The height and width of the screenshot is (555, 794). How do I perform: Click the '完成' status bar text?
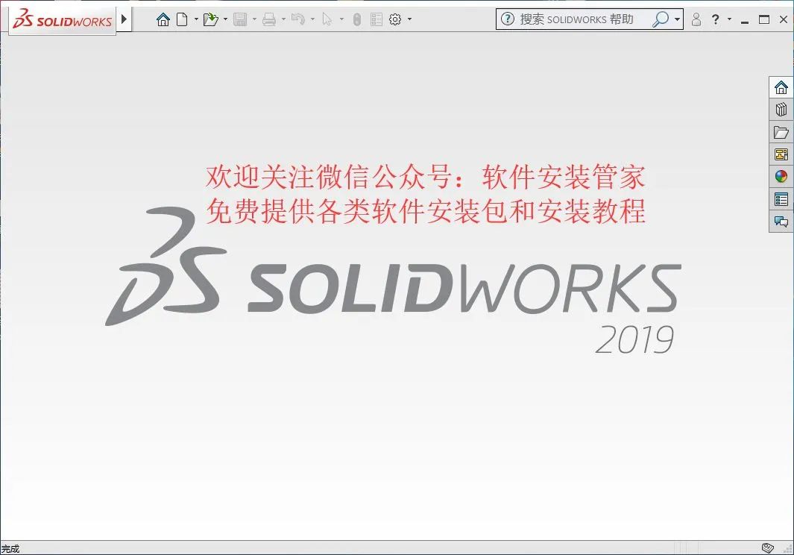point(10,549)
